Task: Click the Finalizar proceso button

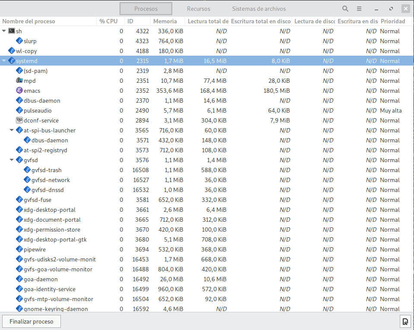Action: click(x=32, y=321)
